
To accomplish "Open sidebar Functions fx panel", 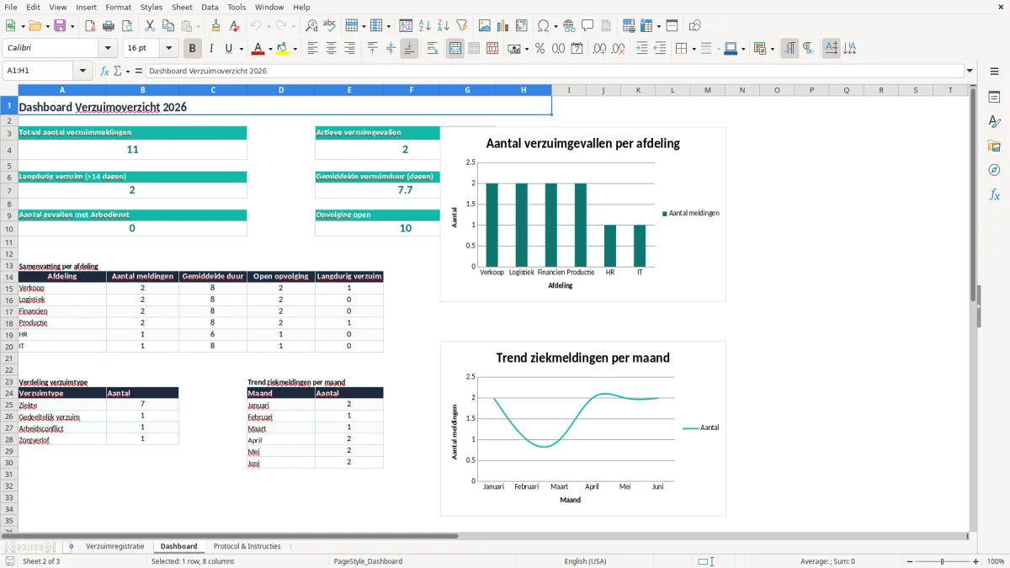I will pyautogui.click(x=994, y=194).
